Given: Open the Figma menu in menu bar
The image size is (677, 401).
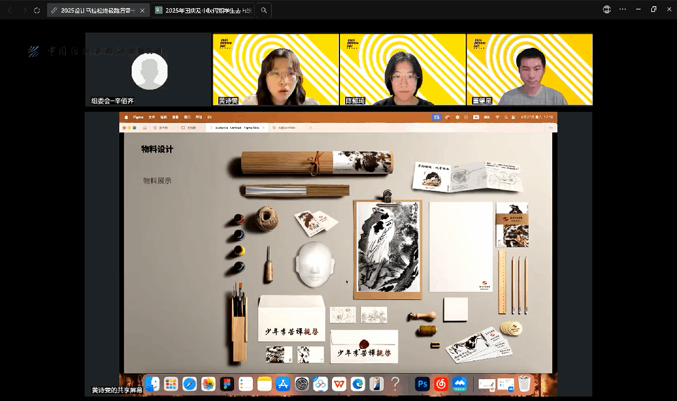Looking at the screenshot, I should 138,117.
